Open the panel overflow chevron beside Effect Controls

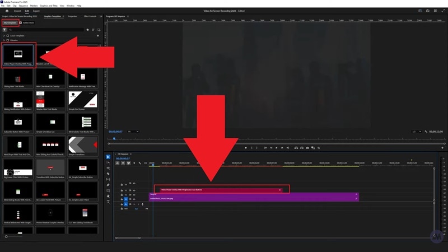[x=101, y=16]
